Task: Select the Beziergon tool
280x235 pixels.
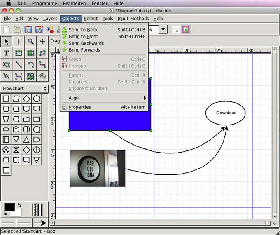Action: 6,65
